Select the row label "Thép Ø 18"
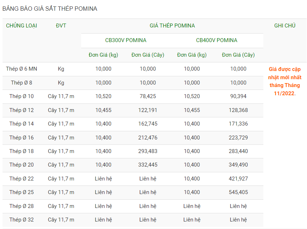 (x=21, y=151)
